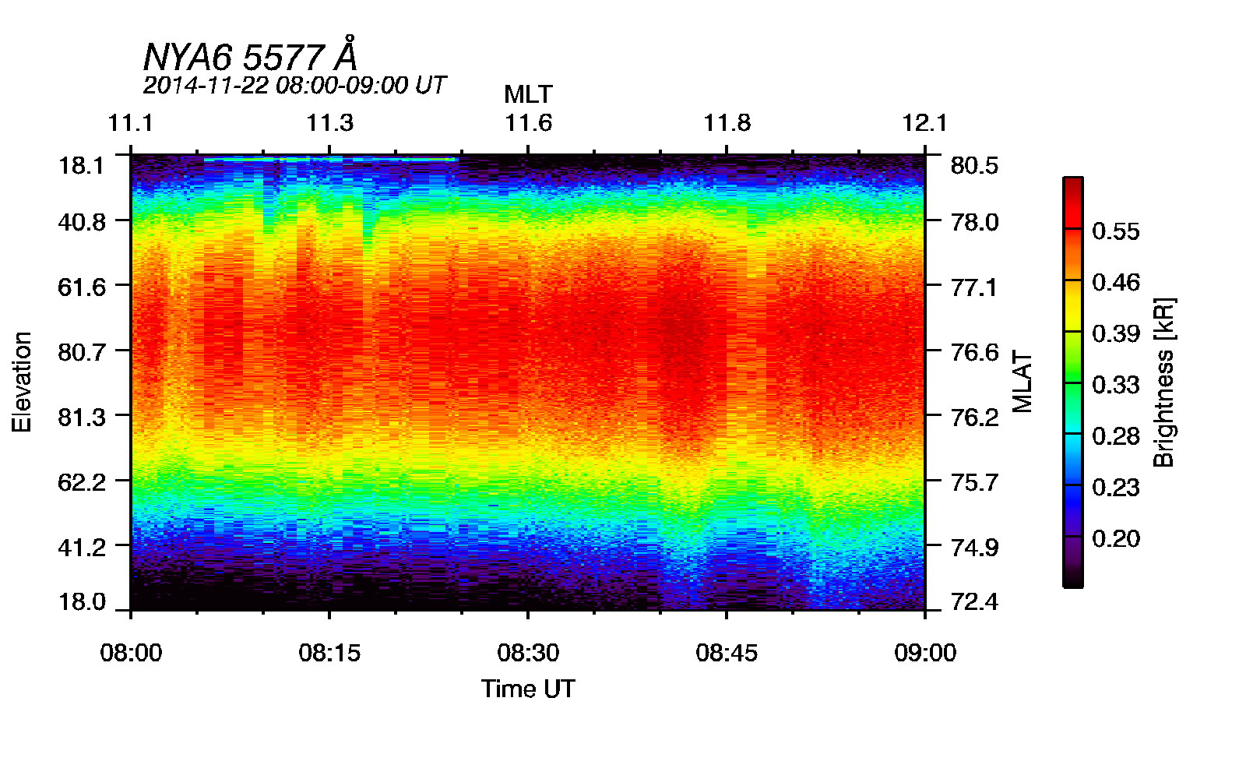
Task: Select the MLT tick label "11.8"
Action: tap(727, 123)
